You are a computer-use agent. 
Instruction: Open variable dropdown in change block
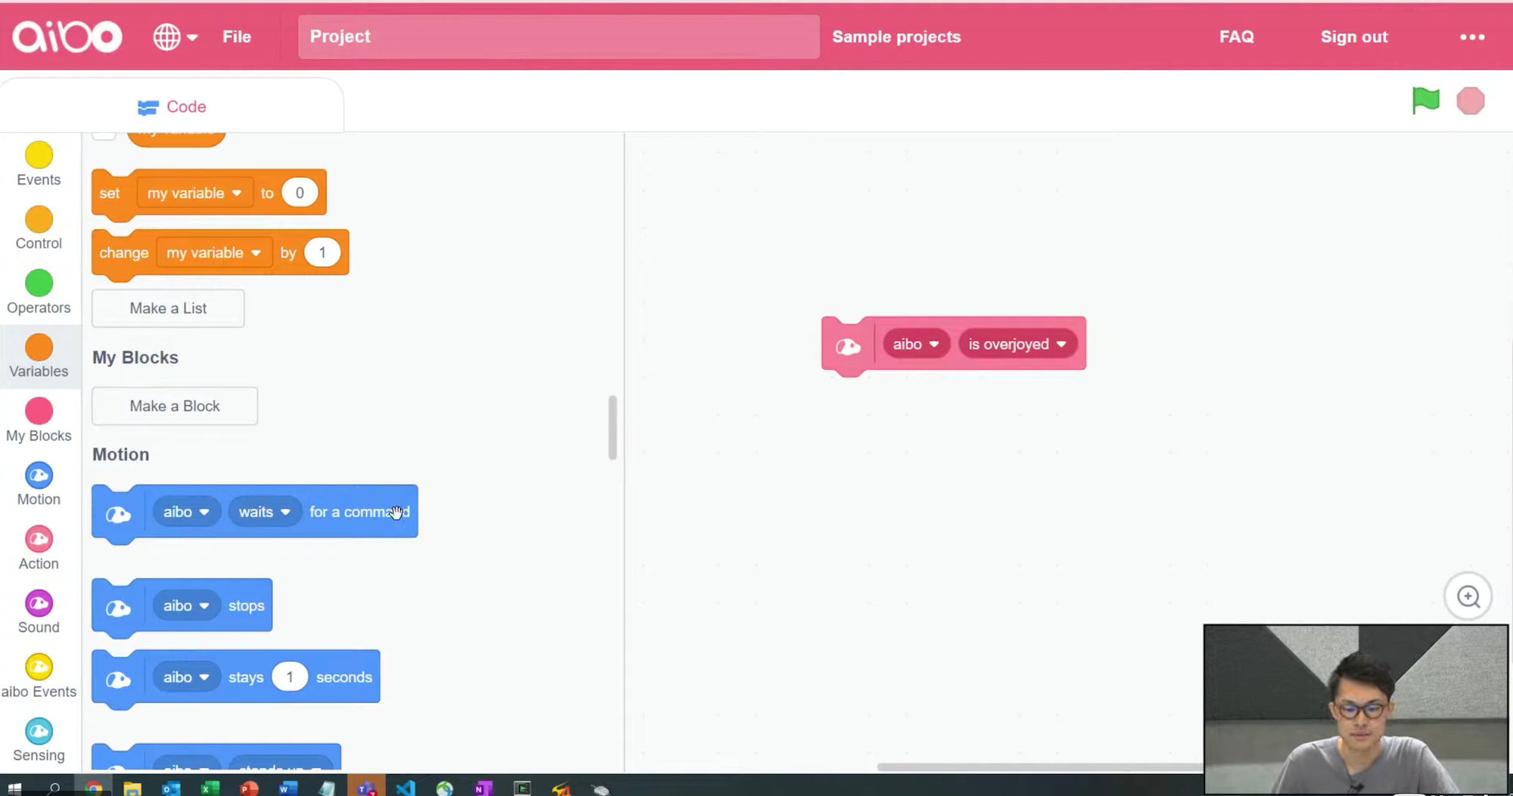point(213,252)
